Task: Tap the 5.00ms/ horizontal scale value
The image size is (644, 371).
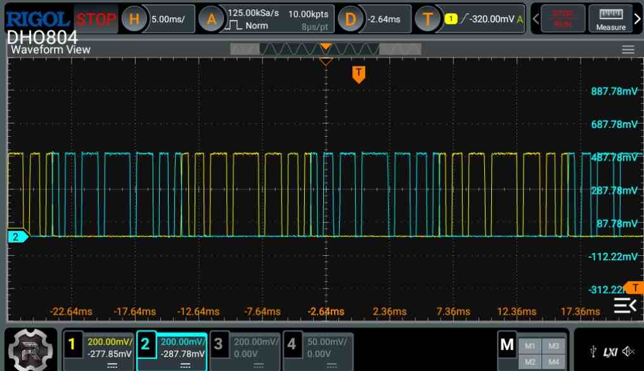Action: (168, 19)
